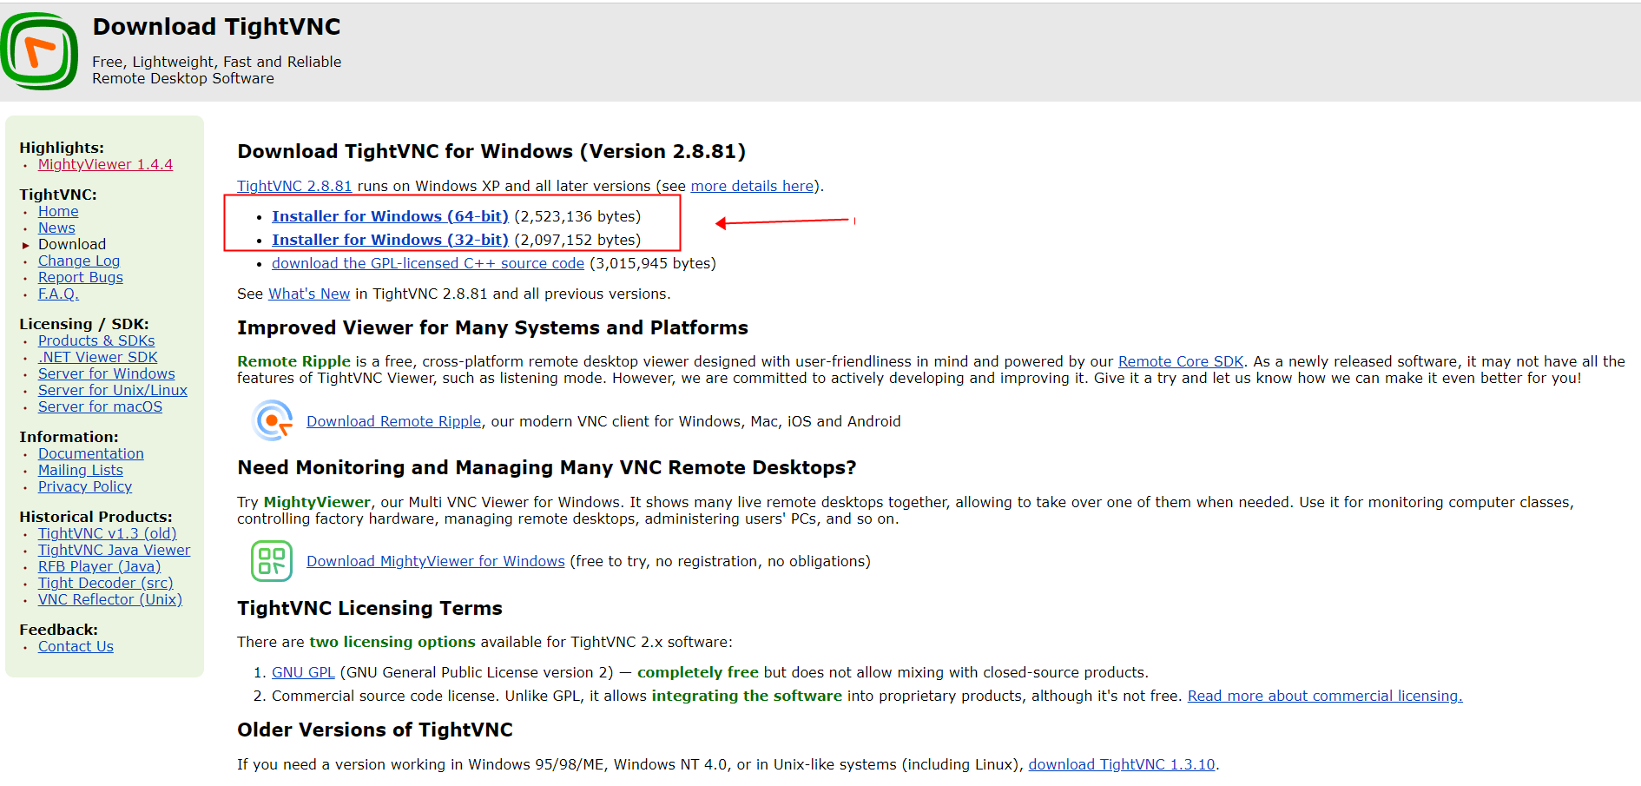Open the Remote Core SDK link
The height and width of the screenshot is (786, 1641).
point(1180,361)
